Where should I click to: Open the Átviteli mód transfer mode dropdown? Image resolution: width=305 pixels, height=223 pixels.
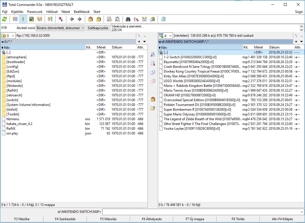click(x=60, y=28)
